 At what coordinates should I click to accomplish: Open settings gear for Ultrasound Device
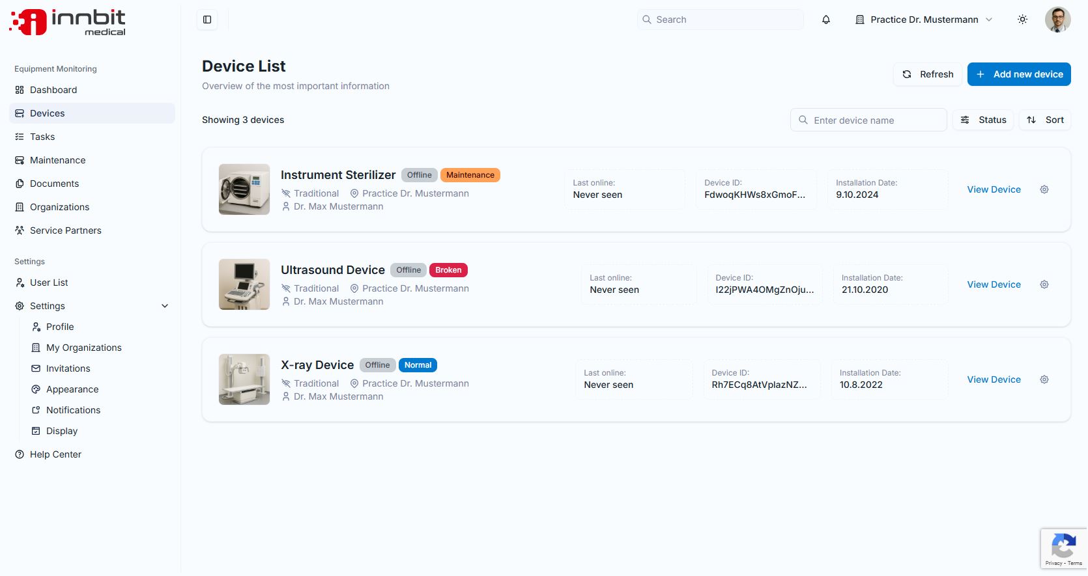(1044, 284)
